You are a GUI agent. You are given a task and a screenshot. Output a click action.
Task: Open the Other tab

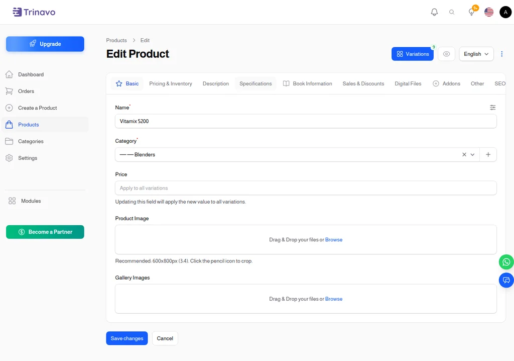click(x=477, y=84)
